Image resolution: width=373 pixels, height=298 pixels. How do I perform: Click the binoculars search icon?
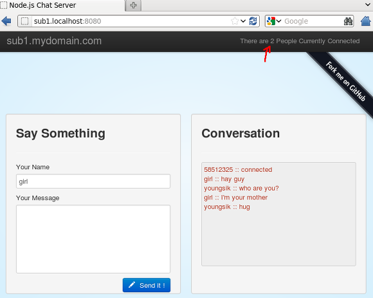pyautogui.click(x=349, y=21)
